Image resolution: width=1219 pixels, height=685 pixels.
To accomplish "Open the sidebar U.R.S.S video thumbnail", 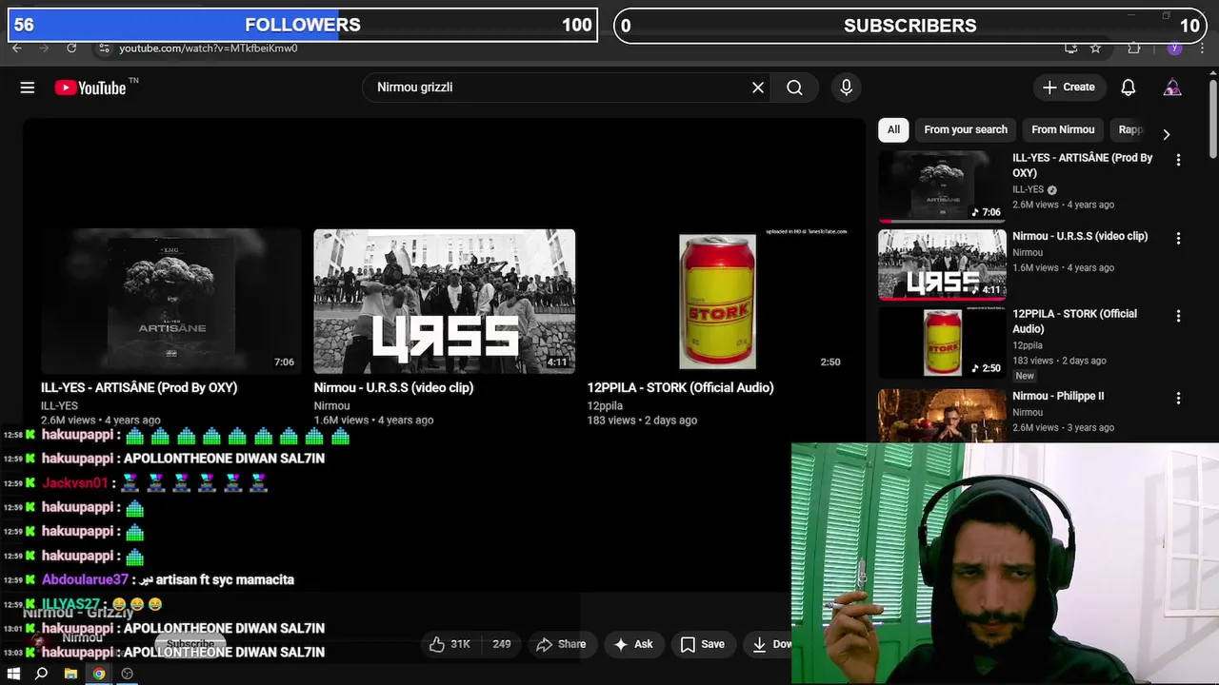I will click(x=942, y=264).
